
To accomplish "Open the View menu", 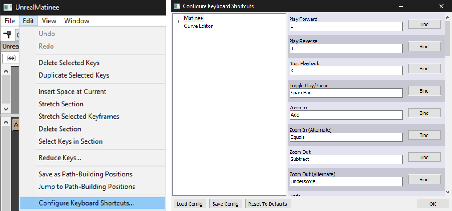I will click(49, 21).
